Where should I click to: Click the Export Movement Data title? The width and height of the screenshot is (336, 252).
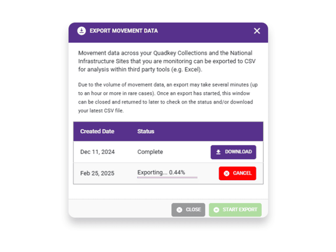click(124, 31)
